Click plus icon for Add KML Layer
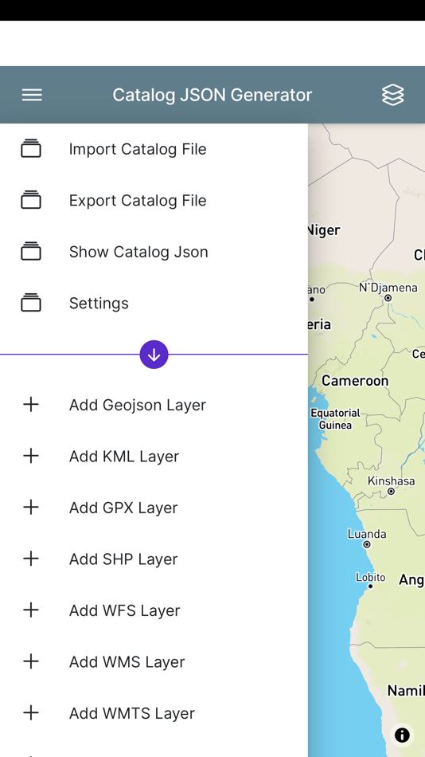Image resolution: width=425 pixels, height=757 pixels. pyautogui.click(x=31, y=456)
